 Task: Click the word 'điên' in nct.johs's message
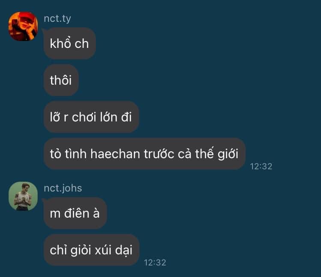coord(77,213)
